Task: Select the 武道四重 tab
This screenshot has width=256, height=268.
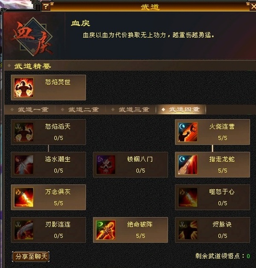Action: coord(181,109)
